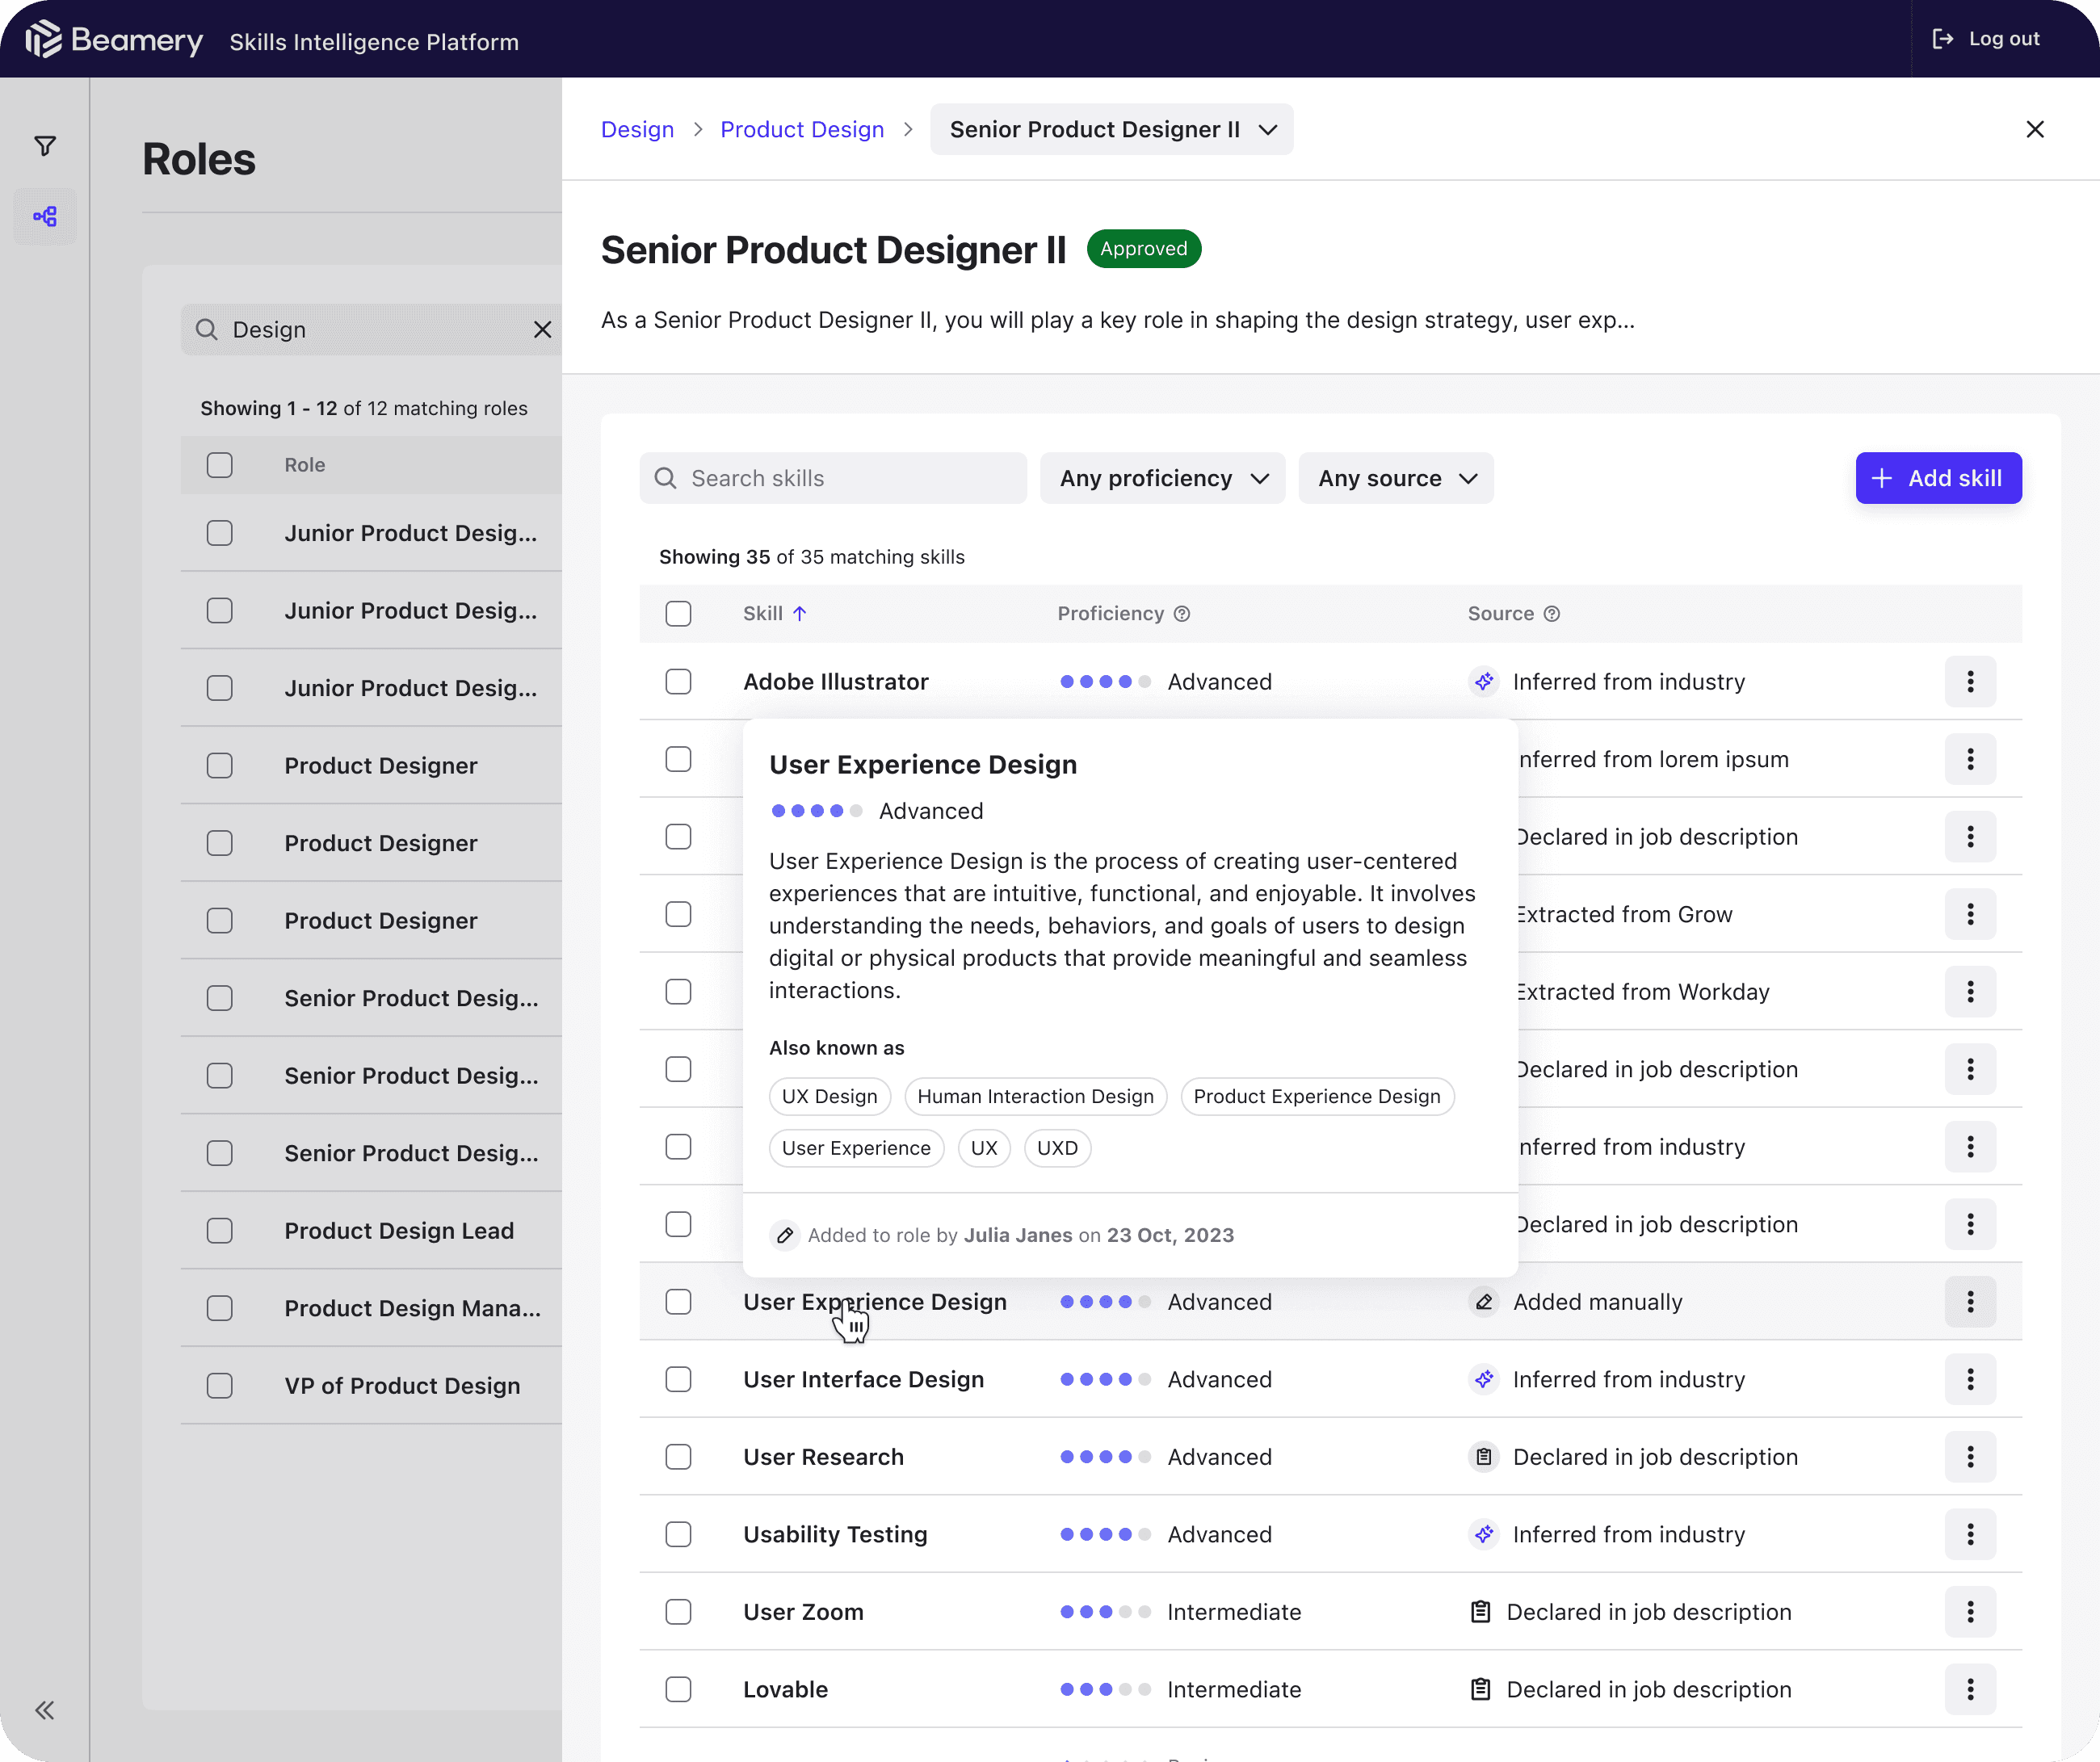
Task: Select the hierarchy tree sidebar icon
Action: pyautogui.click(x=45, y=216)
